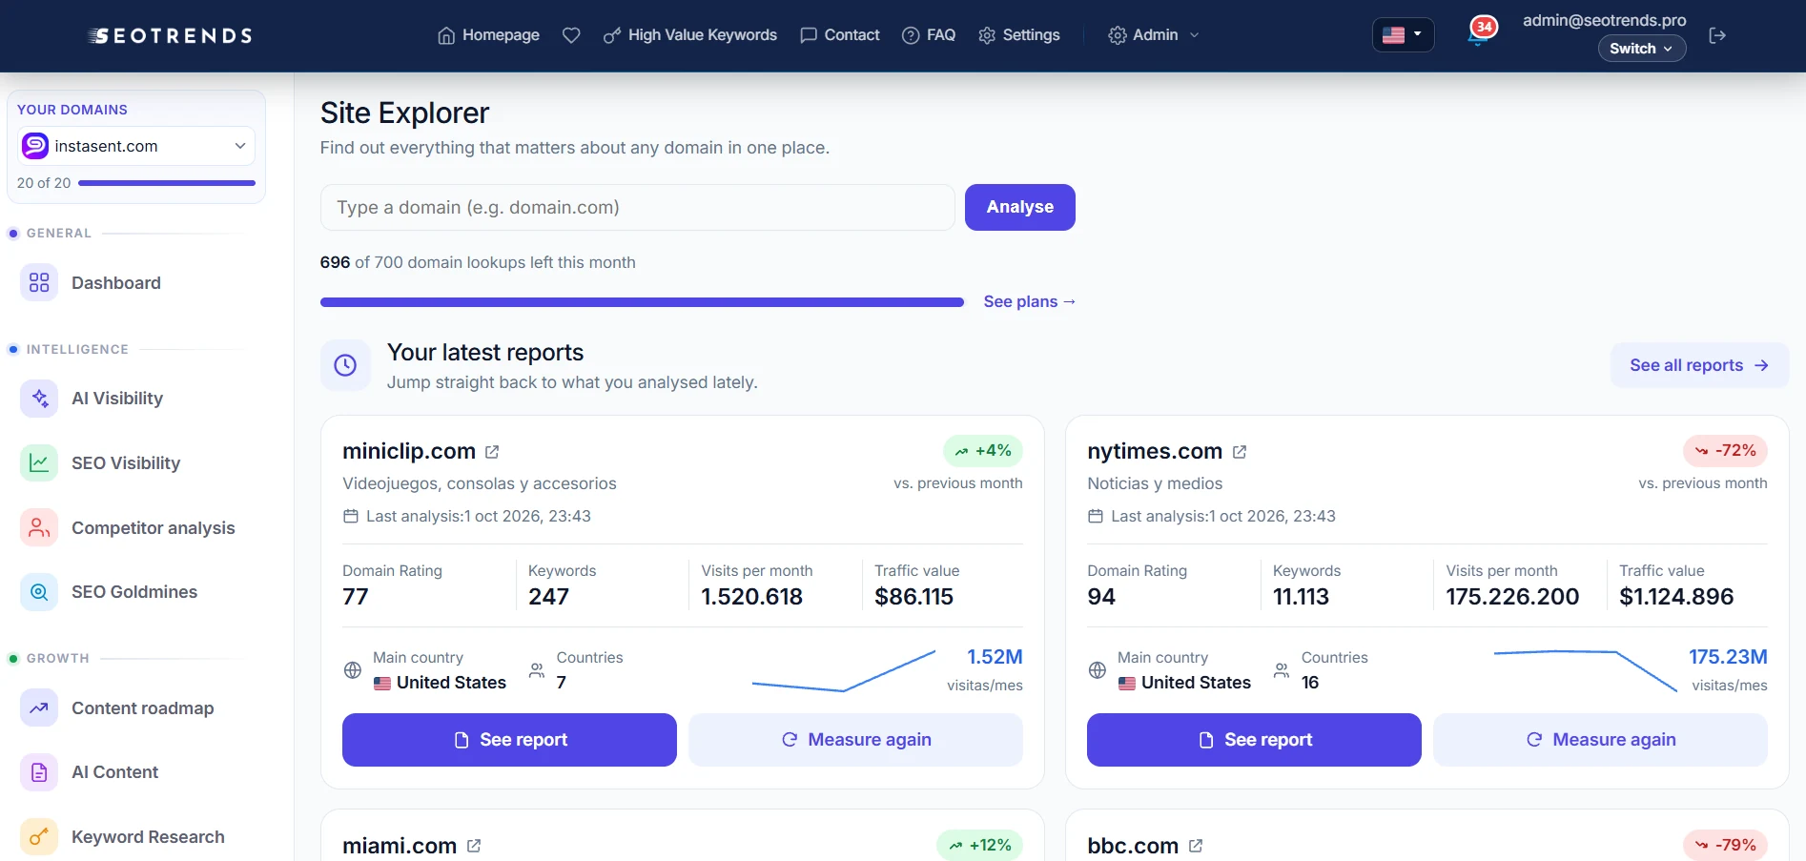Click the AI Content document icon
1806x861 pixels.
coord(39,771)
